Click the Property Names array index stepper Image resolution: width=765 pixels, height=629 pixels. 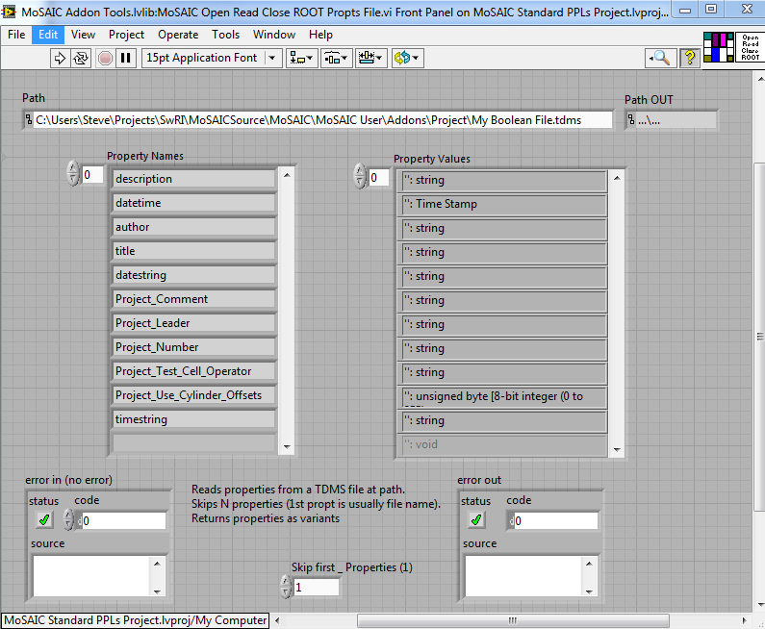(x=73, y=173)
